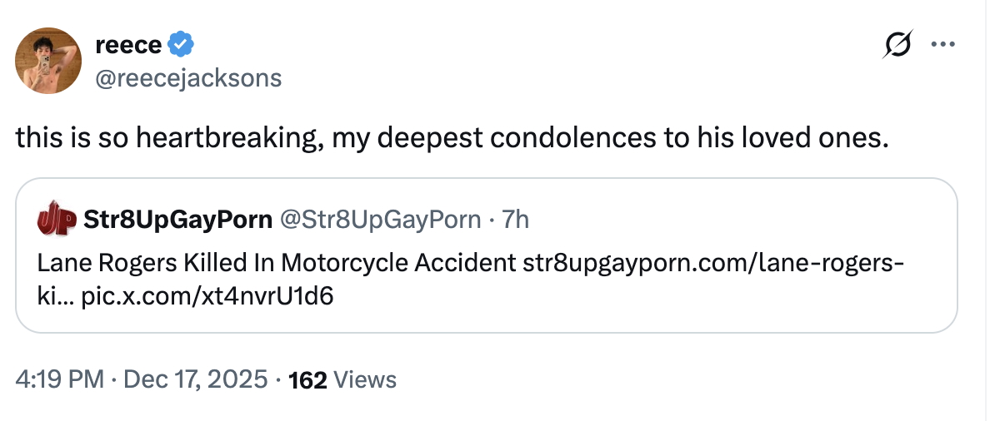Open quoted author name Str8UpGayPorn
Viewport: 990px width, 421px height.
[x=177, y=219]
